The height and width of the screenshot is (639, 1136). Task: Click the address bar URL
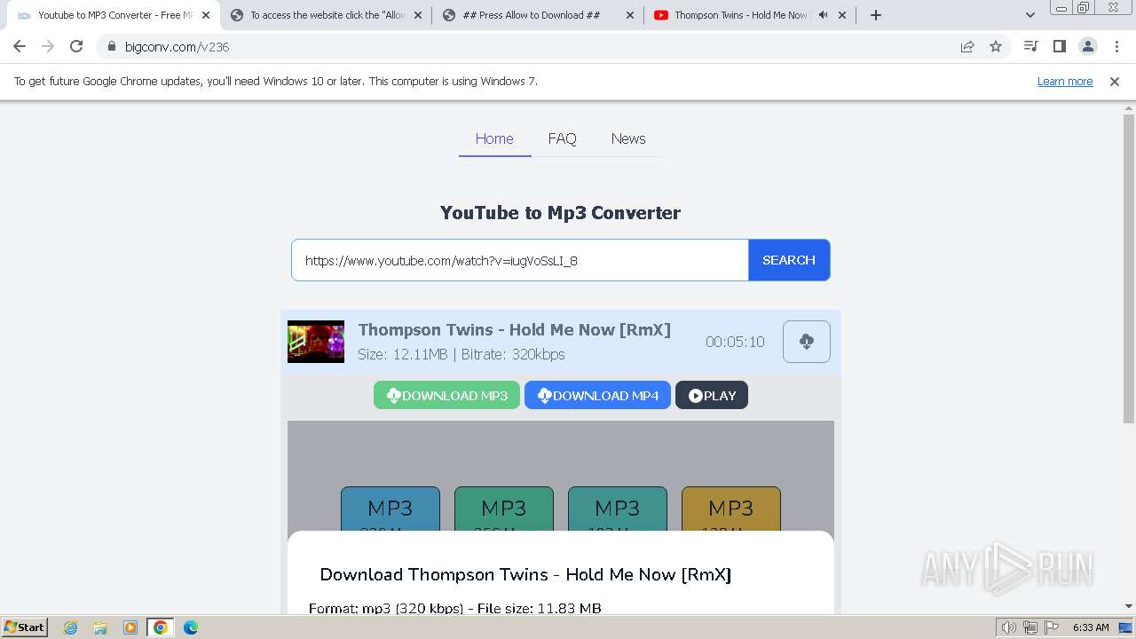[177, 46]
